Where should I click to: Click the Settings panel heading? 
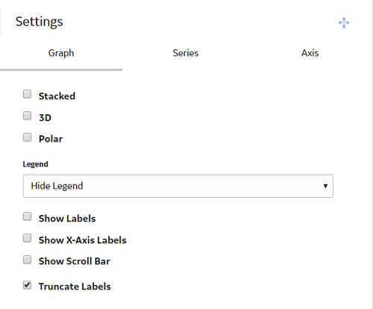(40, 22)
